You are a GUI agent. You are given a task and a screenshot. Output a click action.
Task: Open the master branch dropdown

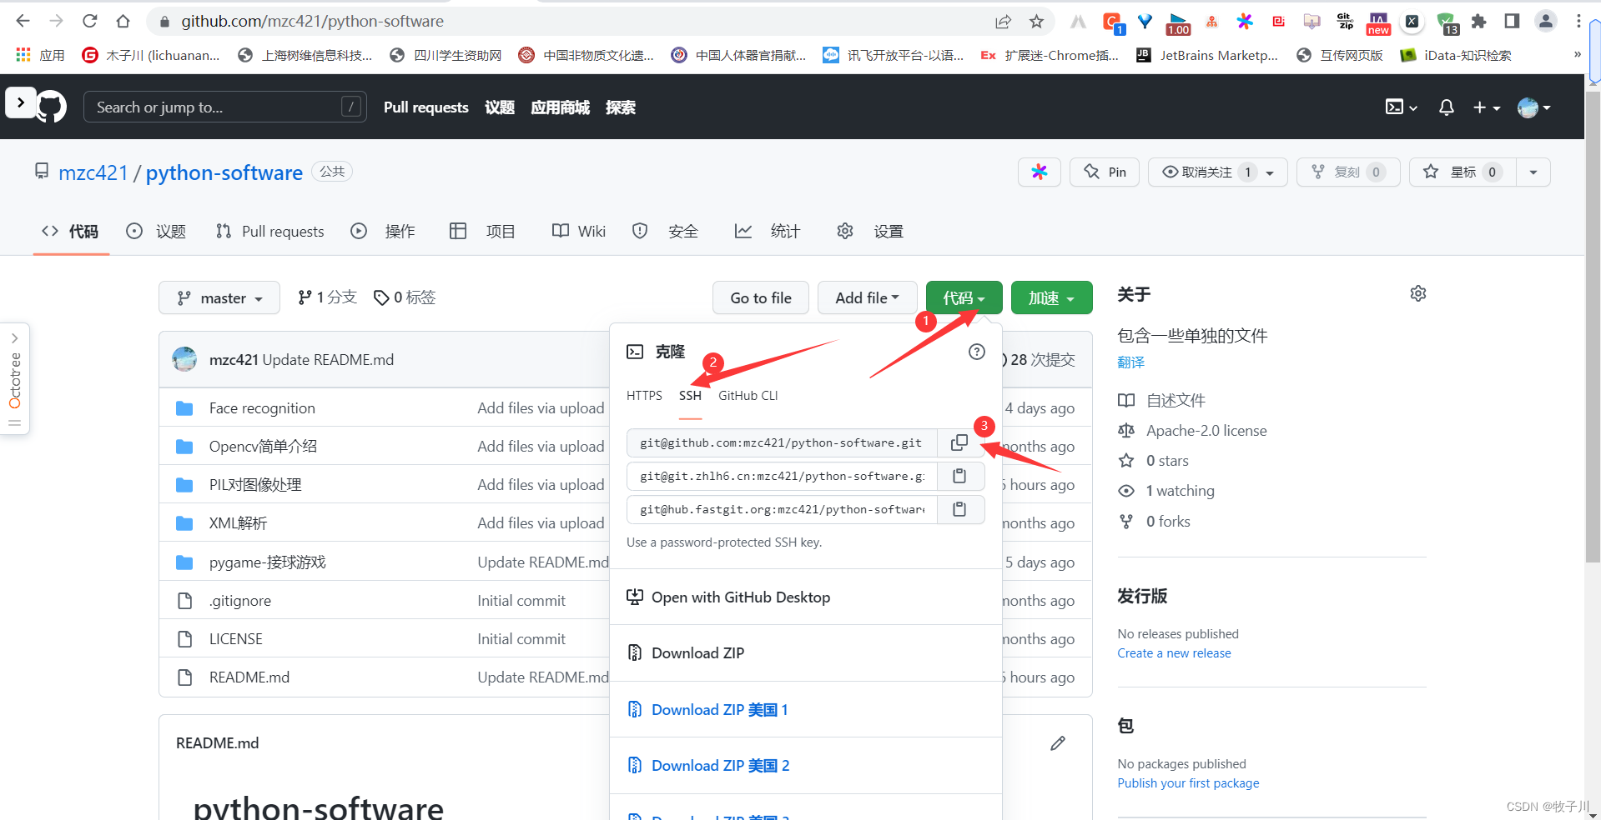coord(219,297)
